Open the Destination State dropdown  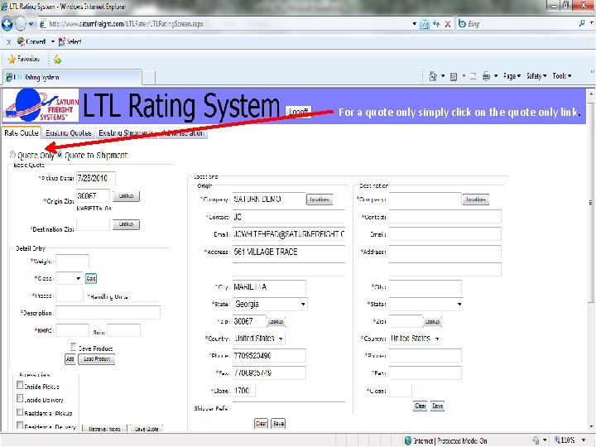point(425,304)
